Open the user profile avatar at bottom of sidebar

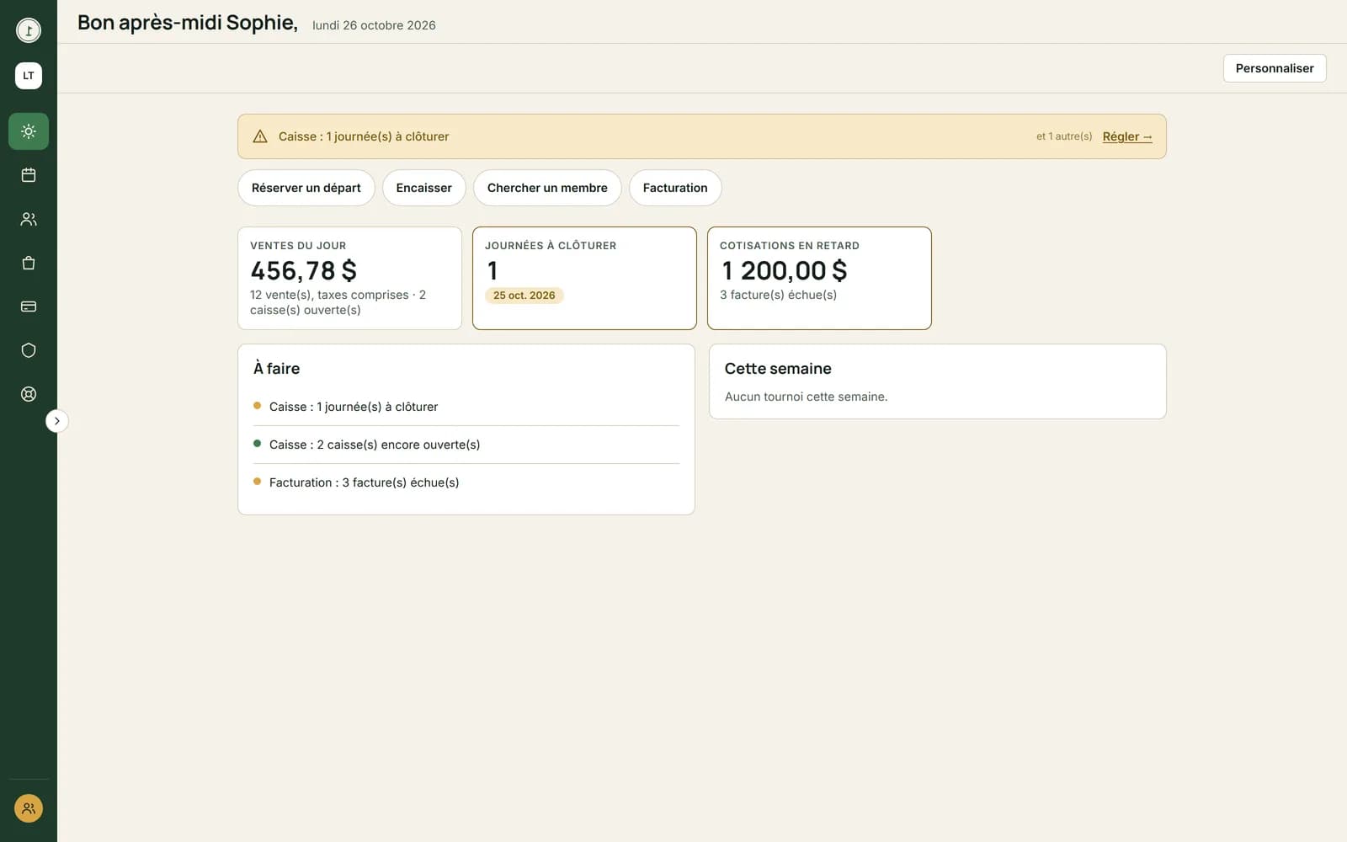29,808
